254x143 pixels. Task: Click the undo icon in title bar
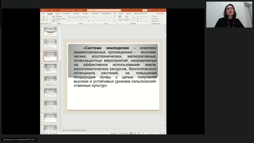(x=46, y=10)
